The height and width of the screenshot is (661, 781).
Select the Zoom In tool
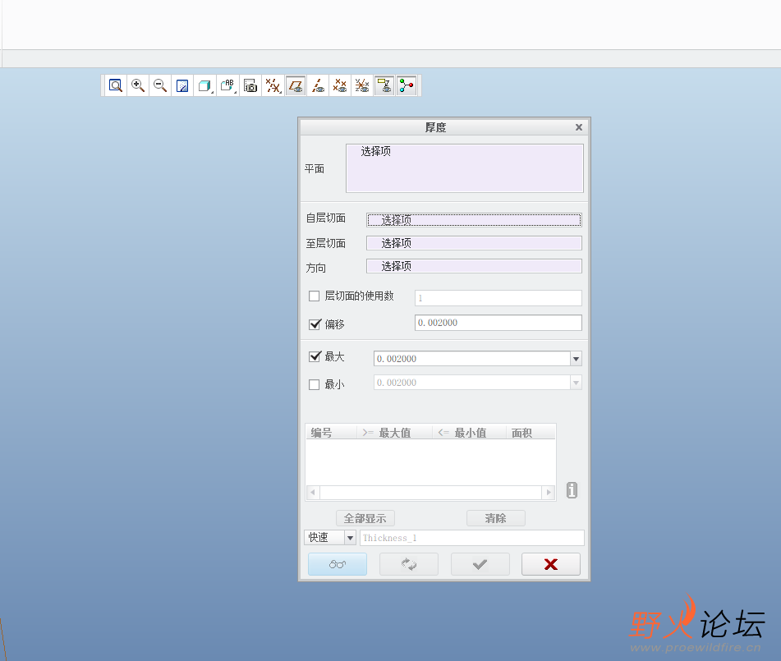click(x=138, y=85)
